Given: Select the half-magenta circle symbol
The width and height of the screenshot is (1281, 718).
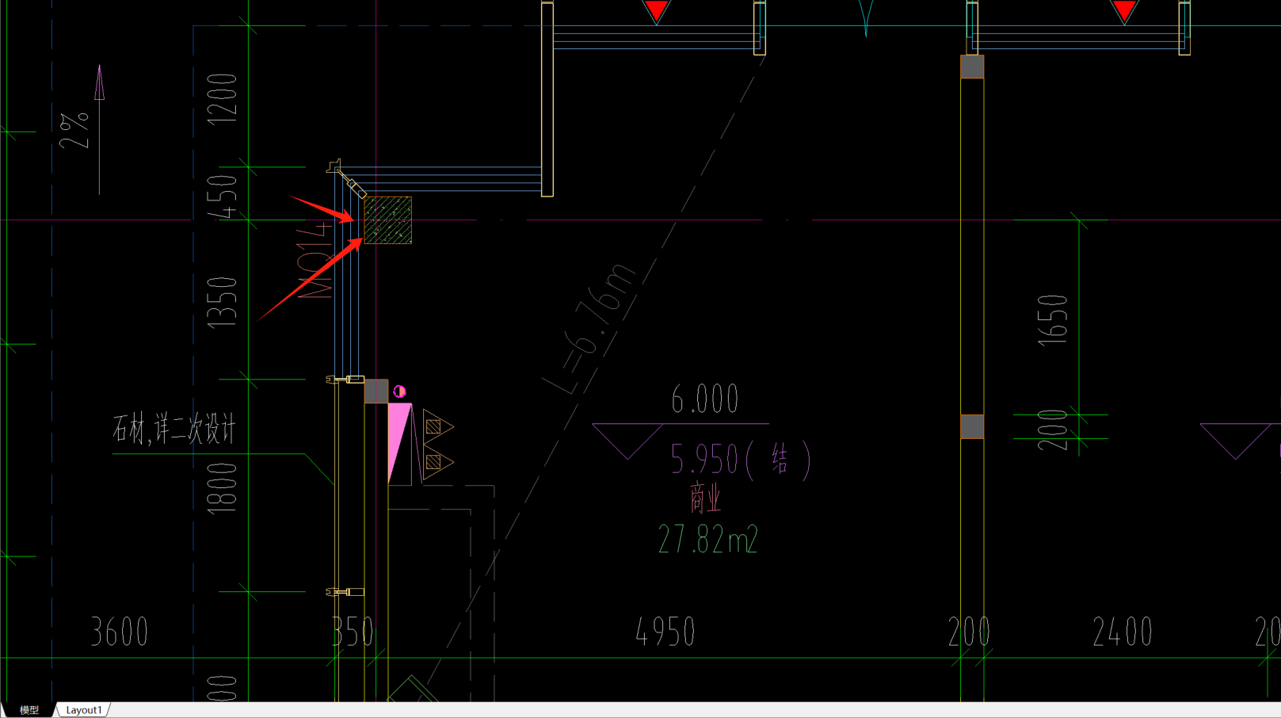Looking at the screenshot, I should (399, 391).
